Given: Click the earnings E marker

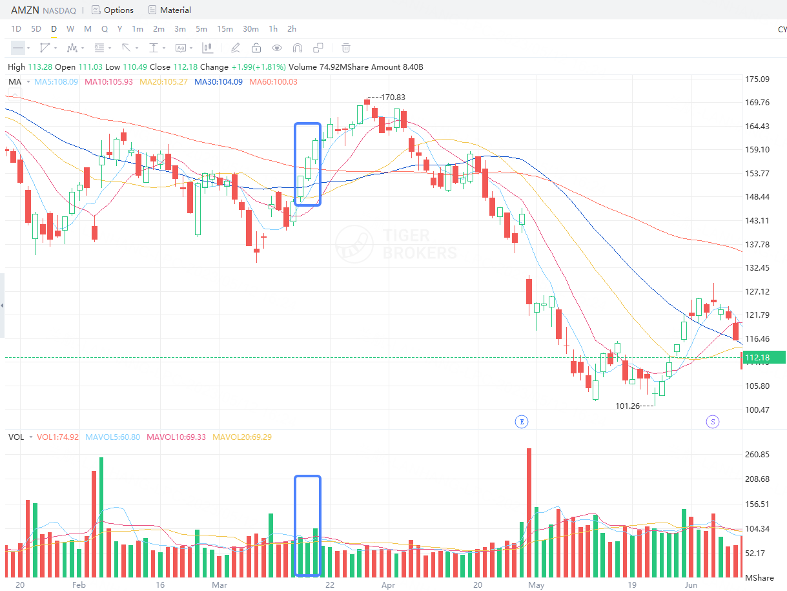Looking at the screenshot, I should click(521, 422).
